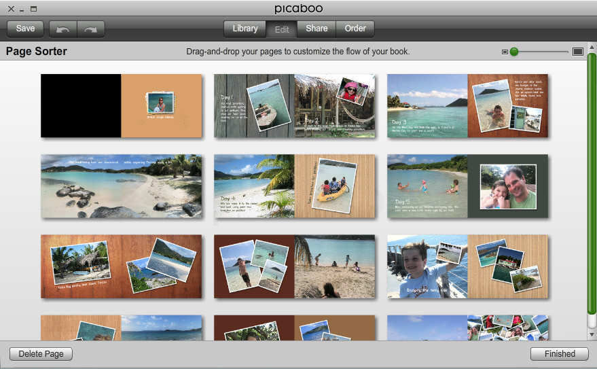Open the Share tab
Image resolution: width=597 pixels, height=369 pixels.
click(316, 29)
